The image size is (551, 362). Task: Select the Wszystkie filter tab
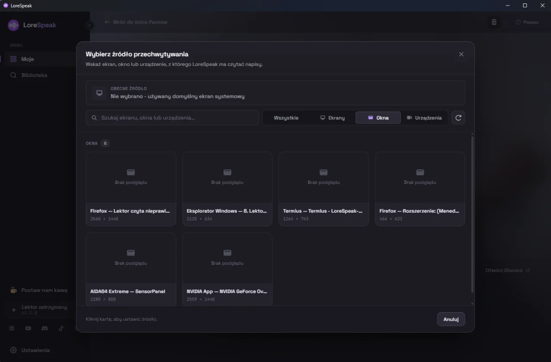click(286, 118)
